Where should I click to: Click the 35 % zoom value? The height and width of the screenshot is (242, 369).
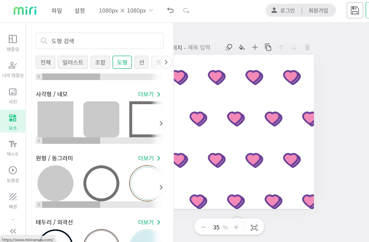point(220,227)
